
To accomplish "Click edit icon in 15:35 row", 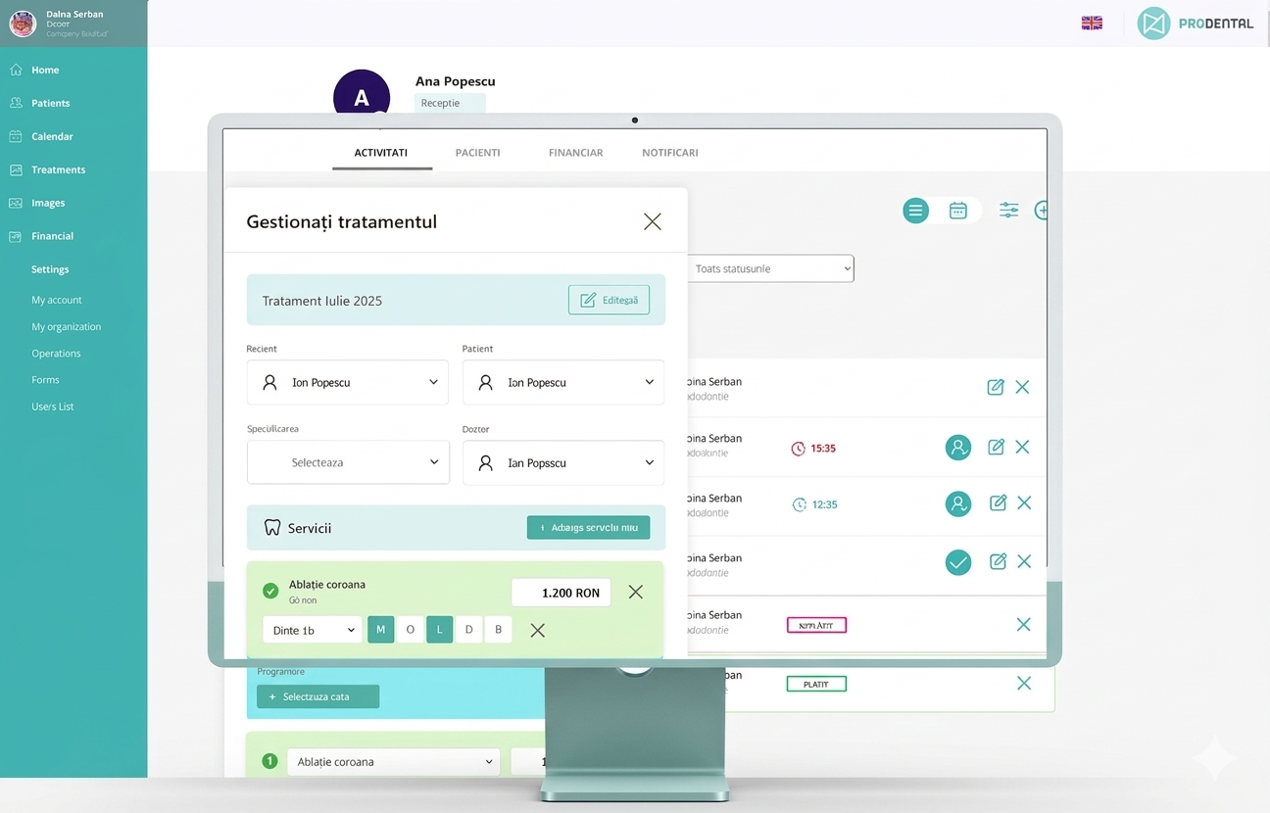I will 996,448.
